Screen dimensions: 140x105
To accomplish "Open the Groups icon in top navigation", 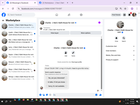I will pyautogui.click(x=81, y=15).
